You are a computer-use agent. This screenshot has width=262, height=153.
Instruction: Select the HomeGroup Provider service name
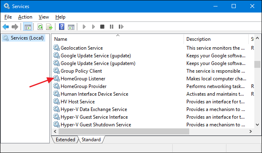coord(84,86)
